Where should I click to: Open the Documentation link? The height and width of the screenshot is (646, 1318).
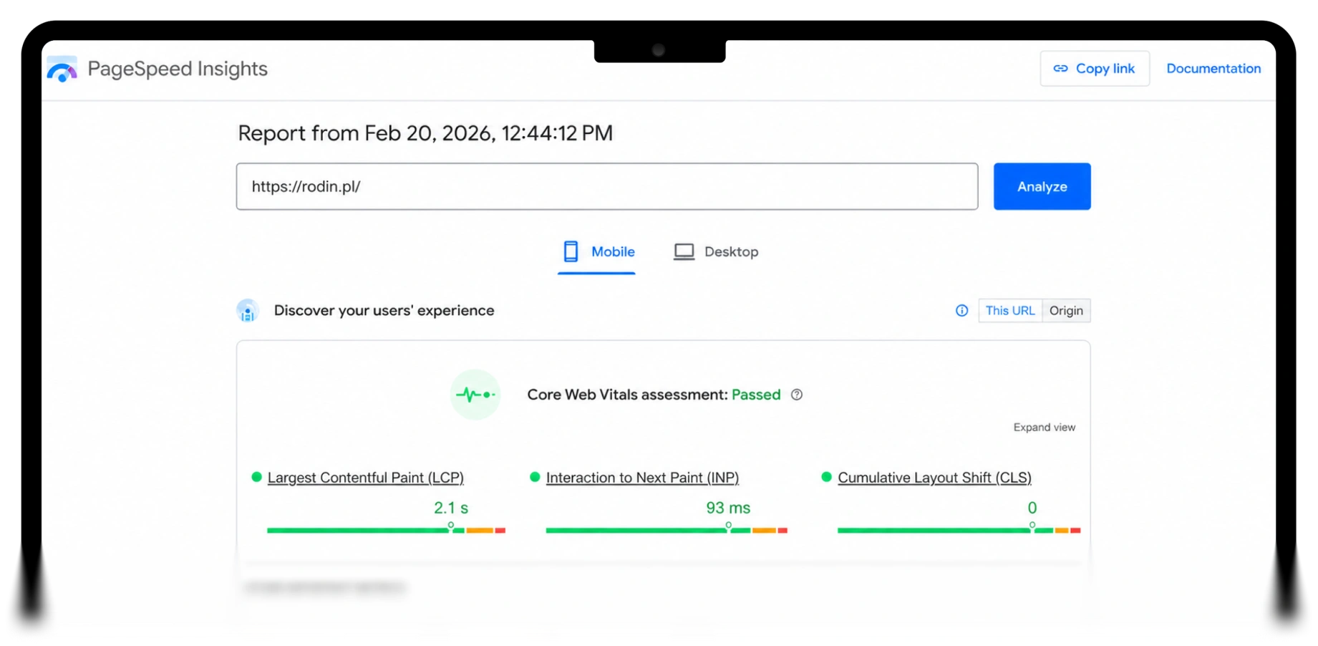point(1213,69)
